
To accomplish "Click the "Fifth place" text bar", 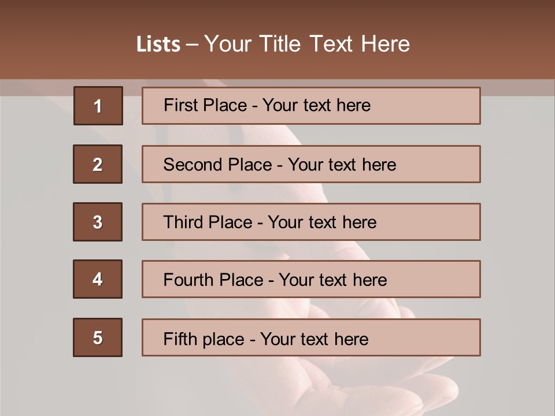I will (x=311, y=337).
